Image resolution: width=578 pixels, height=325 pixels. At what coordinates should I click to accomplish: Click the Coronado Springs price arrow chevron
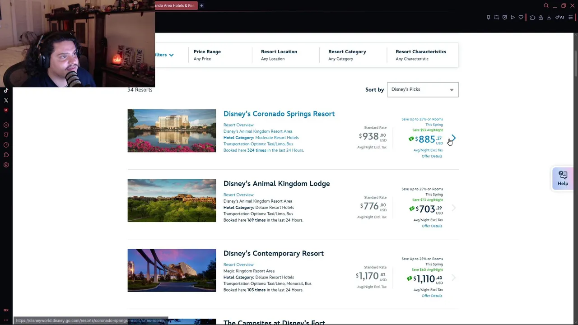[454, 138]
